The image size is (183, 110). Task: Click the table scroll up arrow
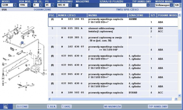pyautogui.click(x=179, y=15)
